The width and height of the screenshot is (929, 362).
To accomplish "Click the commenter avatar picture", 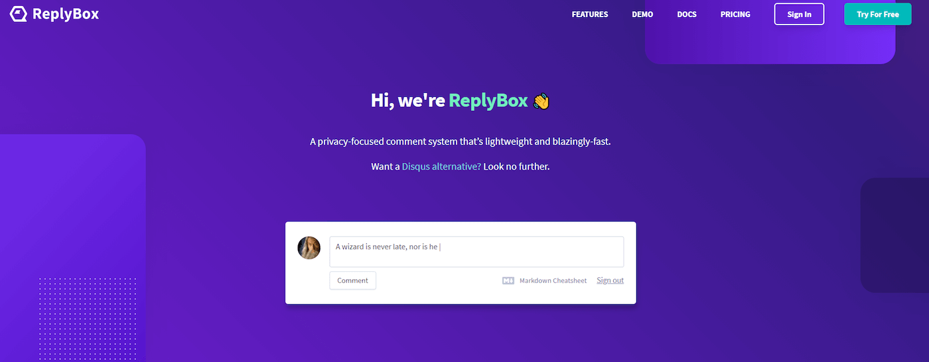I will coord(309,247).
